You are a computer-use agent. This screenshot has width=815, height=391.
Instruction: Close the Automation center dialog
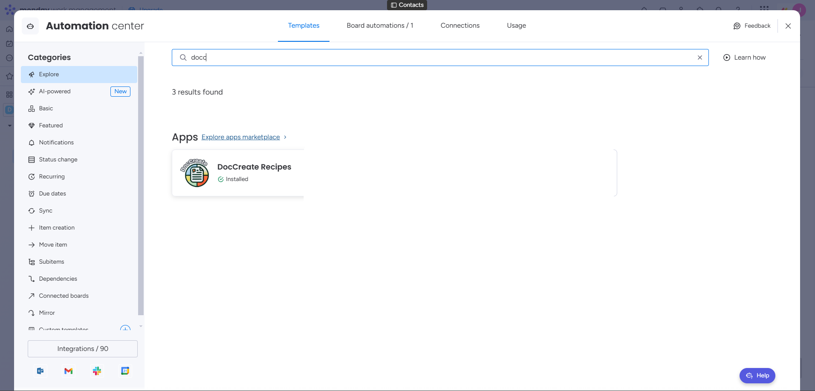click(788, 26)
